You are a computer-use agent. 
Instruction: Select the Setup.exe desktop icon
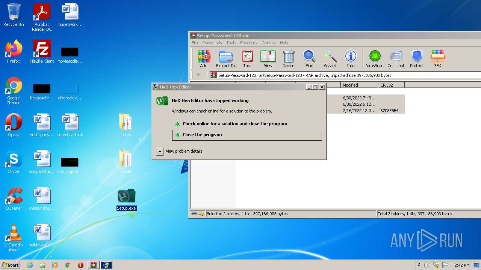click(126, 200)
